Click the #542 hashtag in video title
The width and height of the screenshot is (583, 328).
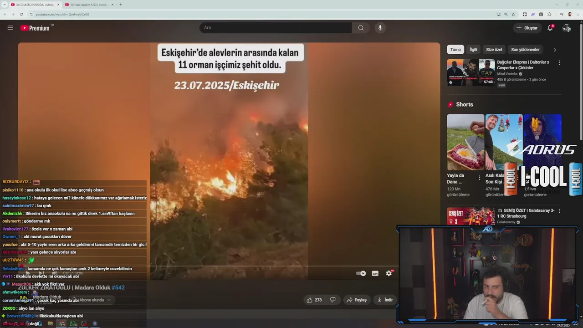[118, 287]
